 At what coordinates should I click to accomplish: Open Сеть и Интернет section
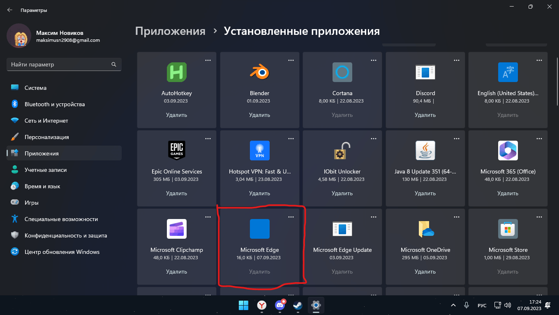point(64,121)
